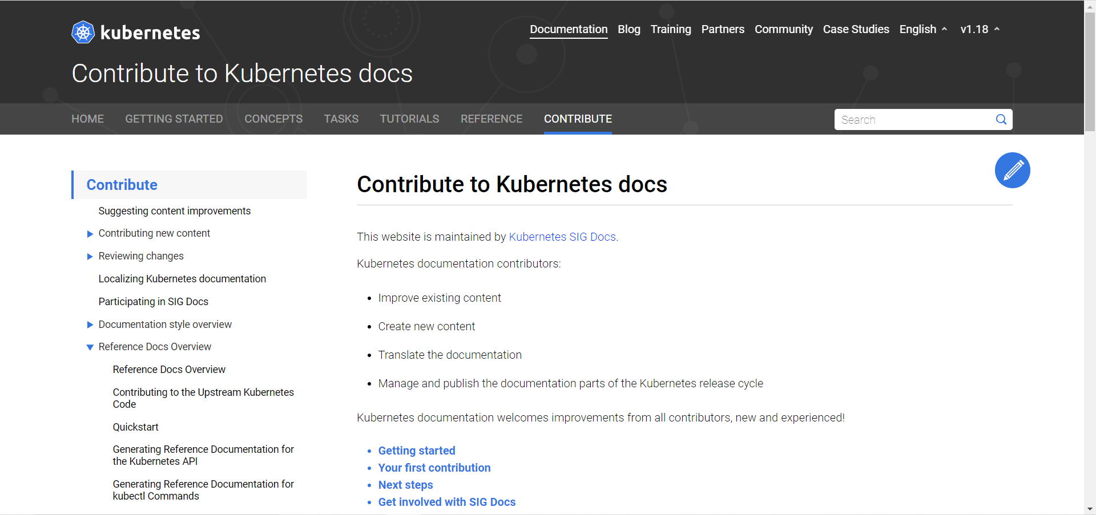This screenshot has width=1096, height=515.
Task: Open Generating Reference Documentation for Kubernetes API
Action: 203,455
